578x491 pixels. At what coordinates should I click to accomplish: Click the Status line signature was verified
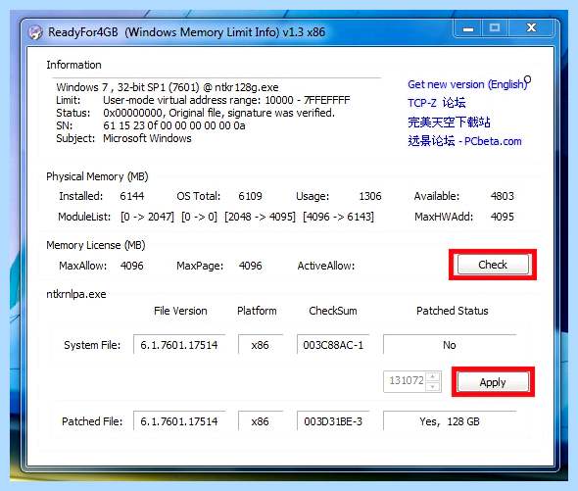219,113
